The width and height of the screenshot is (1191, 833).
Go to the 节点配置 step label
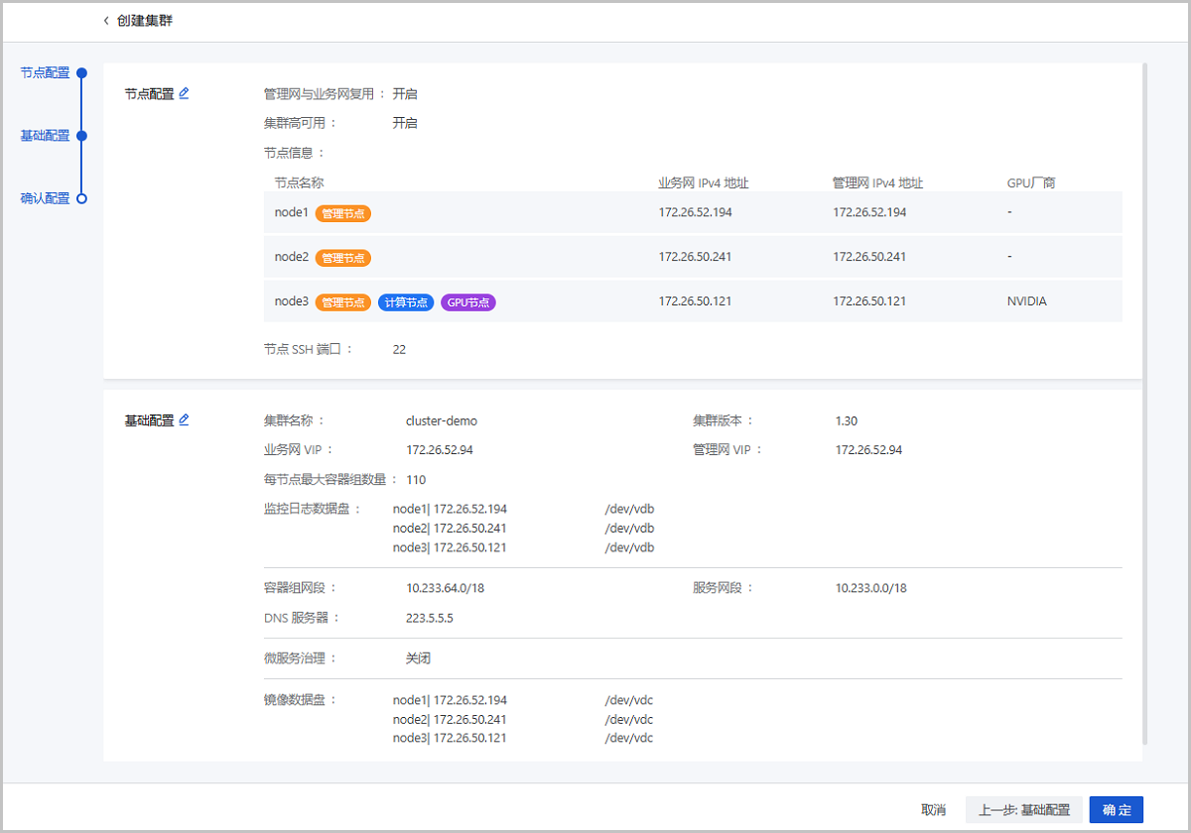[45, 72]
